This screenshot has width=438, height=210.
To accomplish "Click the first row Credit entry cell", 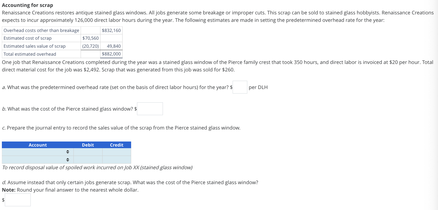I will (116, 152).
